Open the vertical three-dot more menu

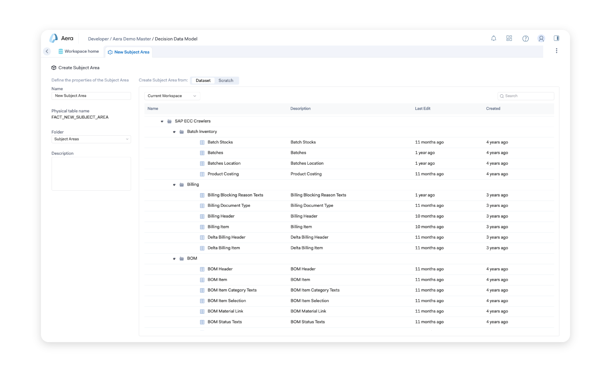coord(557,51)
